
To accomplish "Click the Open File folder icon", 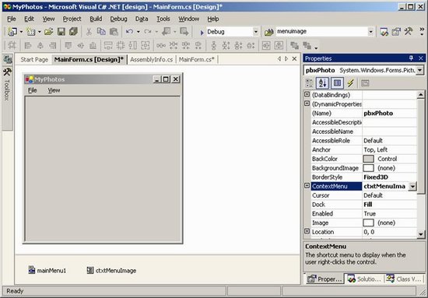I will click(x=48, y=32).
